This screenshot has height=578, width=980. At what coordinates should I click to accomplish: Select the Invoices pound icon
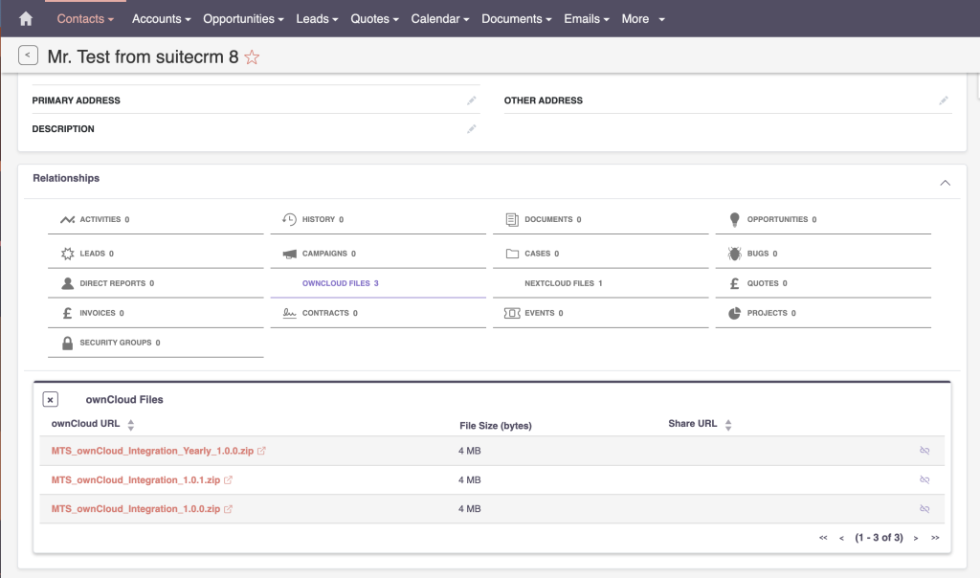pyautogui.click(x=66, y=312)
